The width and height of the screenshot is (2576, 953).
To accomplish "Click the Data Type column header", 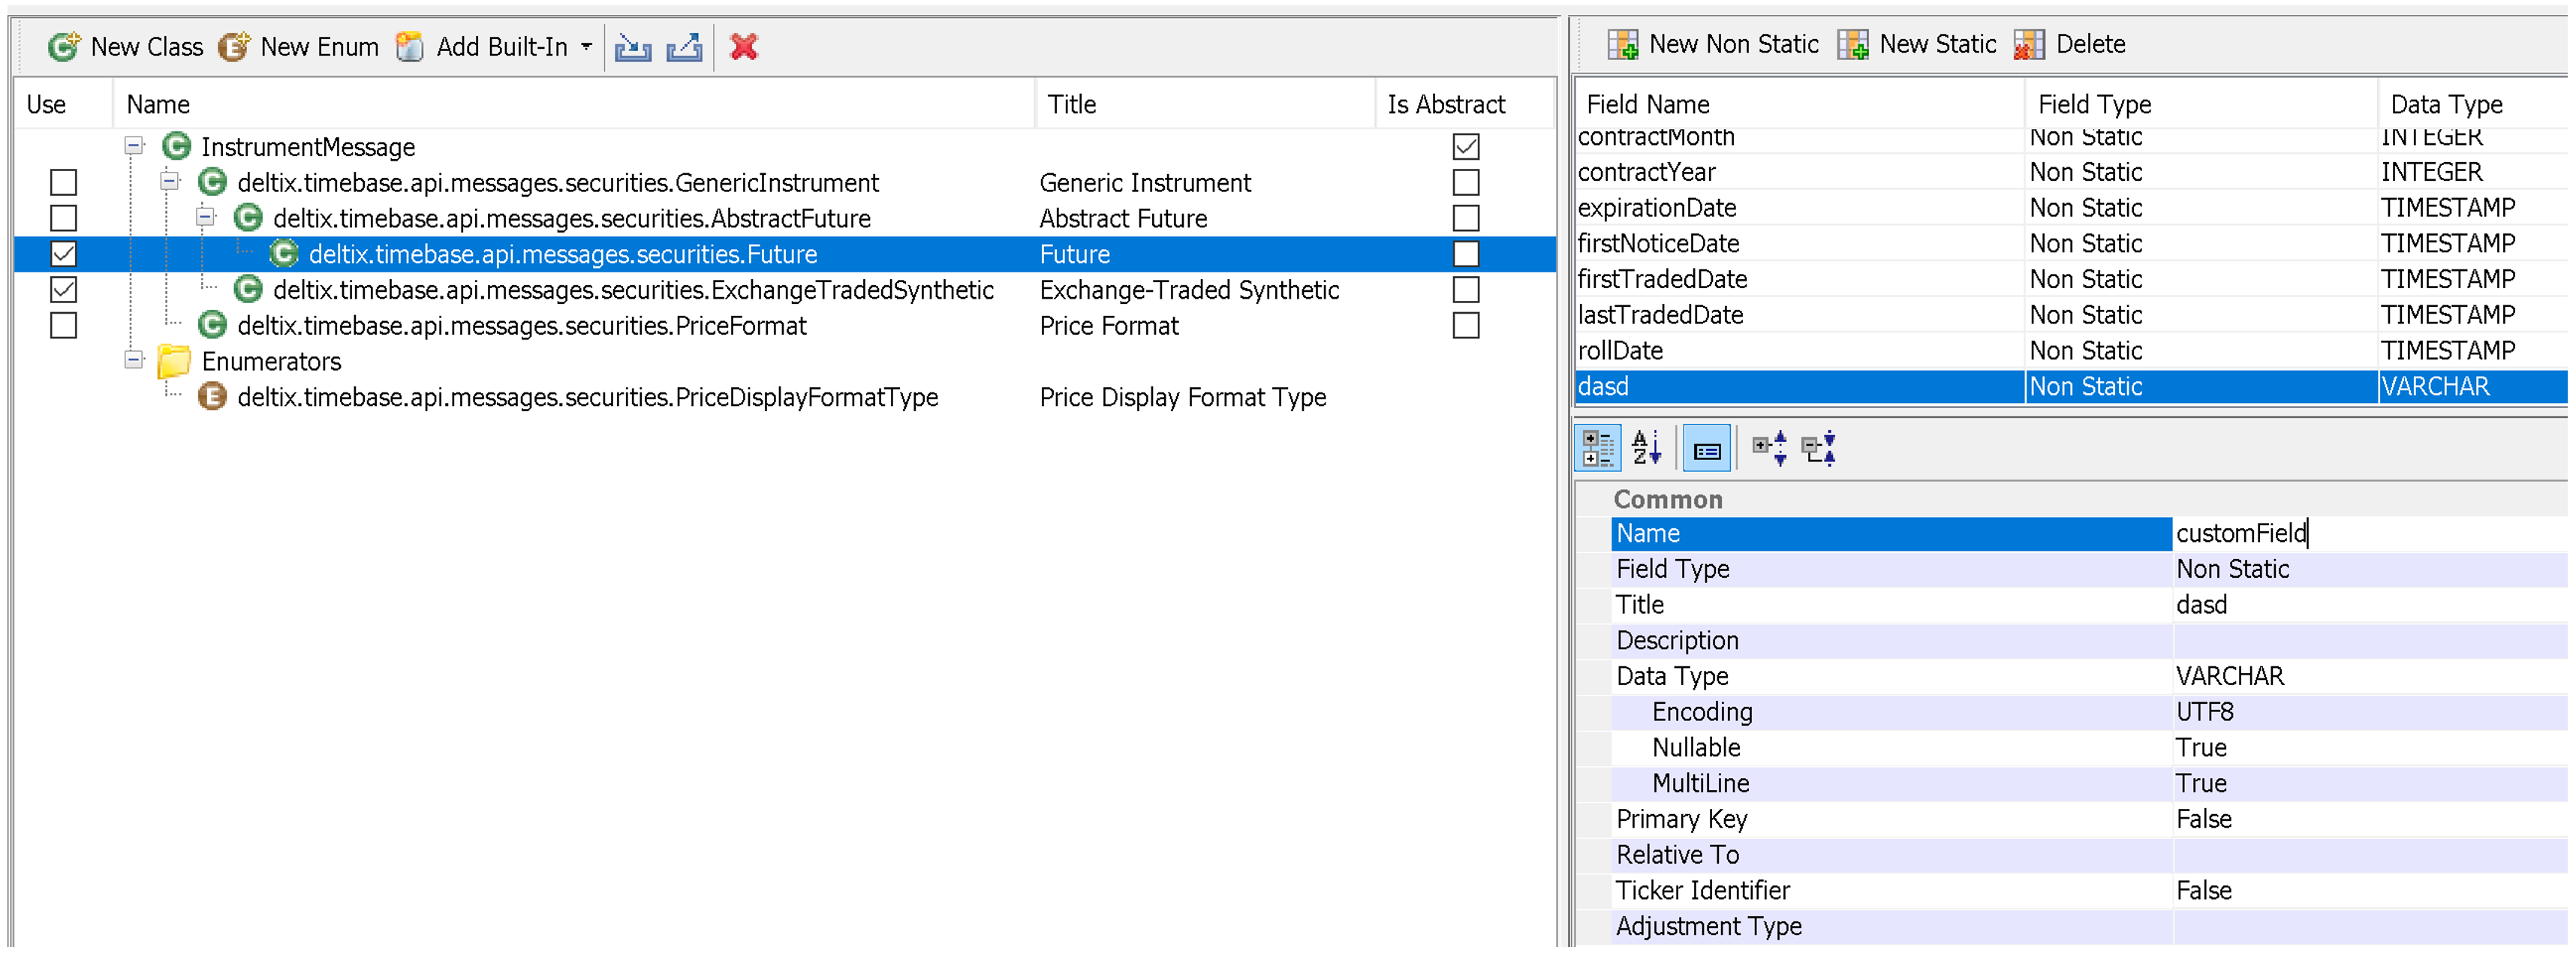I will [x=2473, y=105].
